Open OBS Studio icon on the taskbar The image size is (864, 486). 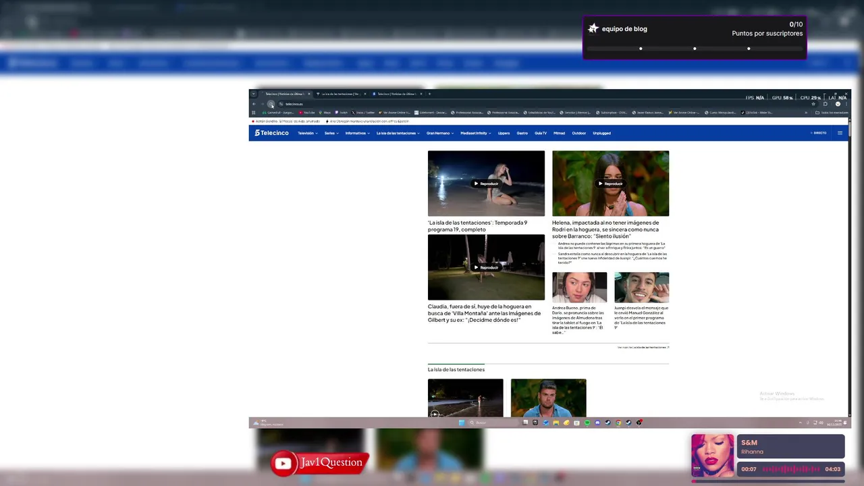coord(639,423)
